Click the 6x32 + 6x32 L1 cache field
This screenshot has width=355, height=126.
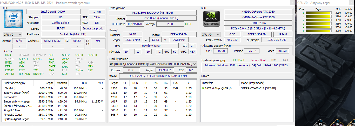[52, 41]
